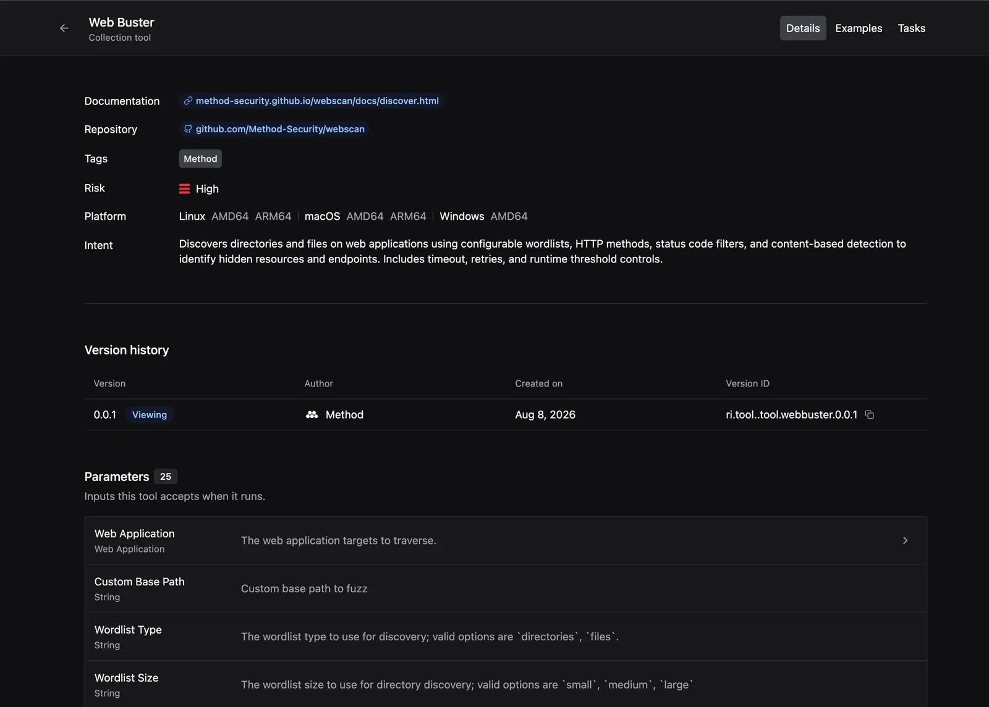The image size is (989, 707).
Task: Click the Method author group icon
Action: [x=312, y=415]
